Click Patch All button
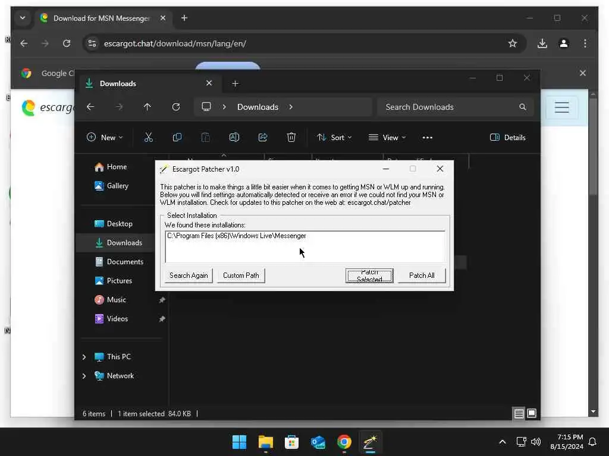Viewport: 609px width, 456px height. click(x=422, y=275)
